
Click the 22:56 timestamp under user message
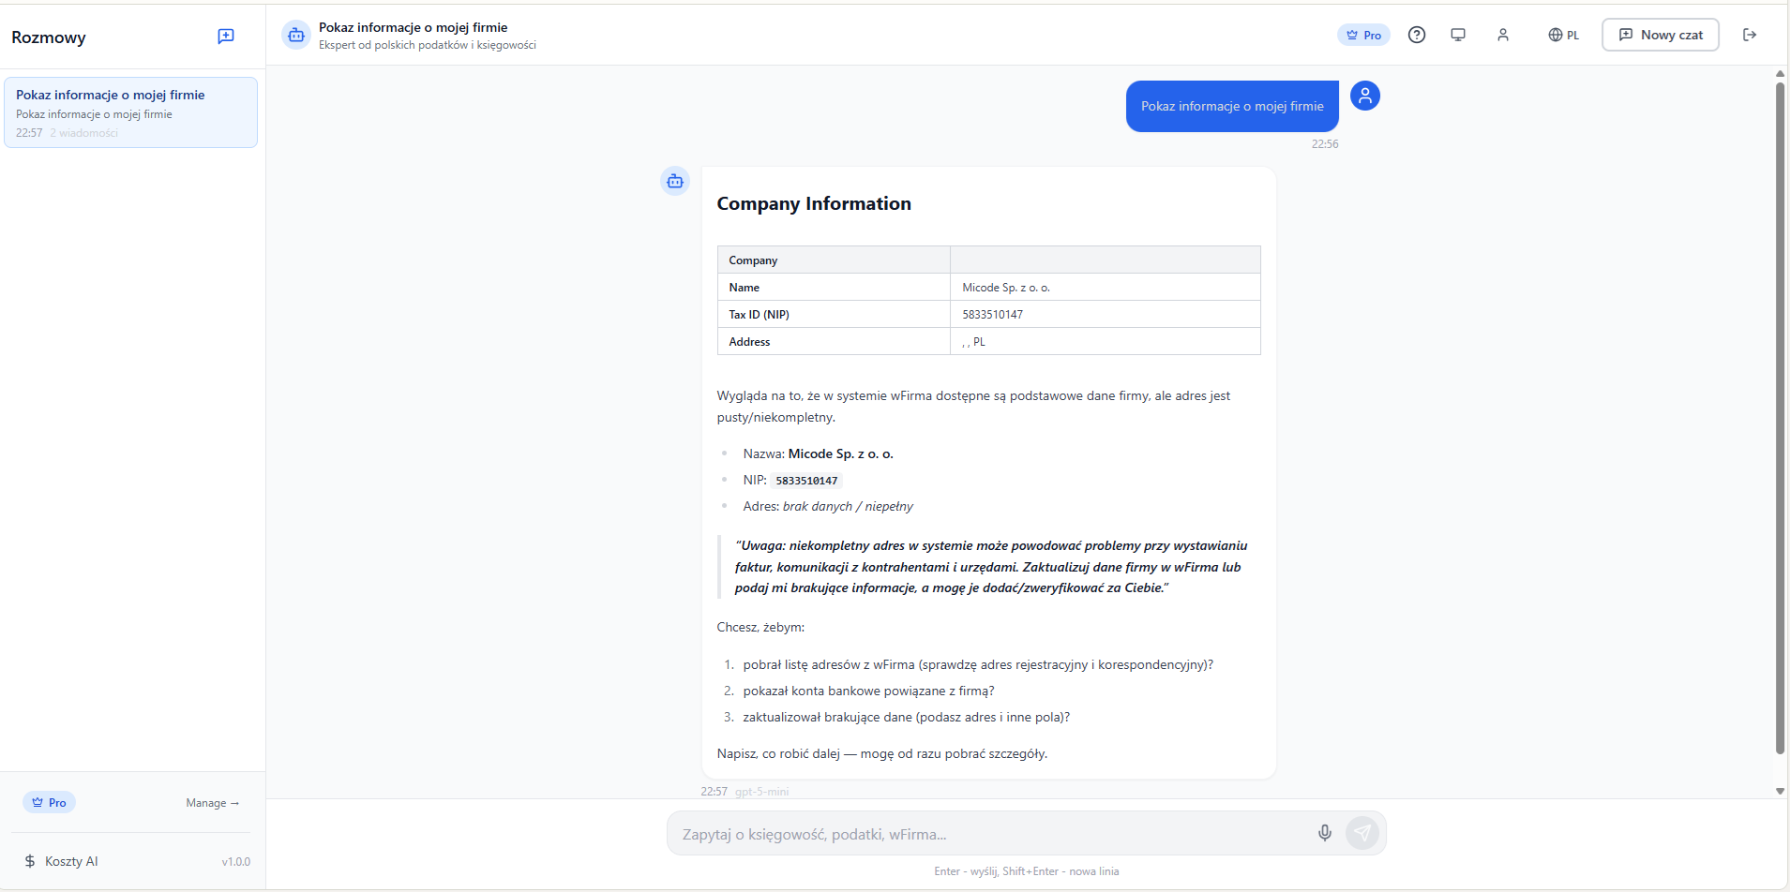click(1325, 144)
